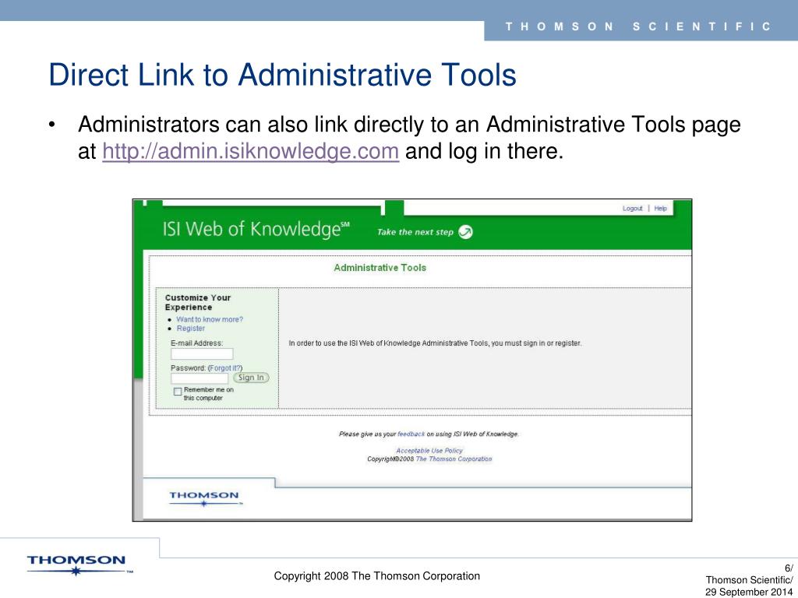Click the 'Customize Your Experience' heading
The height and width of the screenshot is (598, 798).
click(198, 303)
